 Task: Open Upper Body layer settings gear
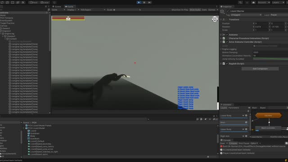click(246, 129)
